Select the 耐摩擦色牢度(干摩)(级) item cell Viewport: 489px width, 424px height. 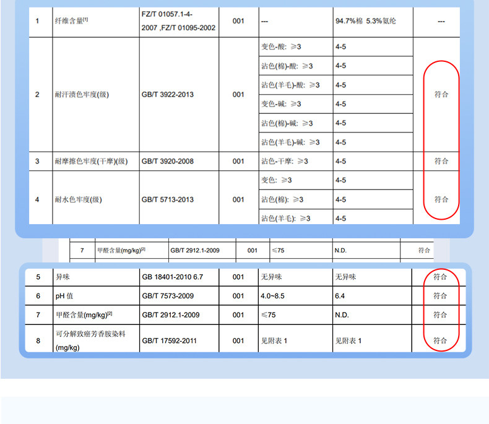[x=91, y=162]
